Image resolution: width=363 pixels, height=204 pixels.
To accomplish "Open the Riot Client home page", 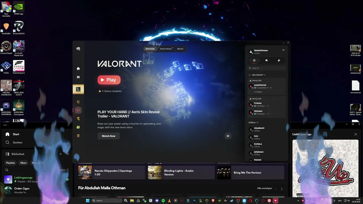I will 78,69.
